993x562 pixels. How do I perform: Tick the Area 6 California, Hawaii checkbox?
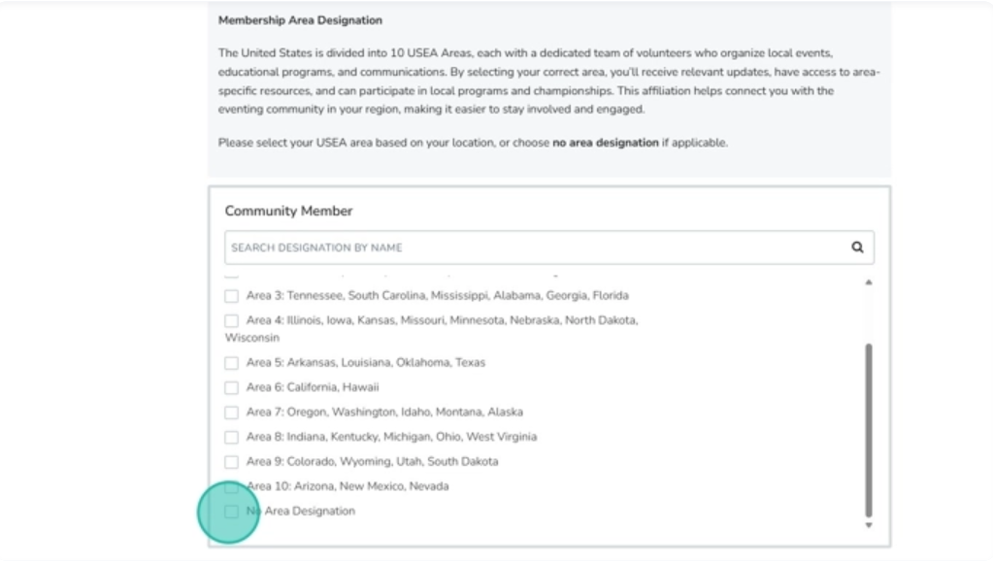pyautogui.click(x=232, y=387)
